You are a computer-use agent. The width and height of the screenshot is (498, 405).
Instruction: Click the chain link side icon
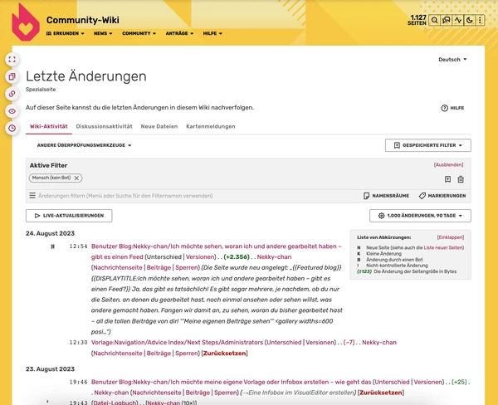coord(12,94)
